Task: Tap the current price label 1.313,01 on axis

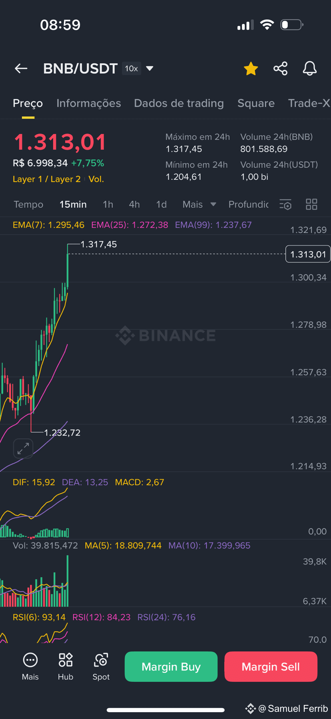Action: point(308,254)
